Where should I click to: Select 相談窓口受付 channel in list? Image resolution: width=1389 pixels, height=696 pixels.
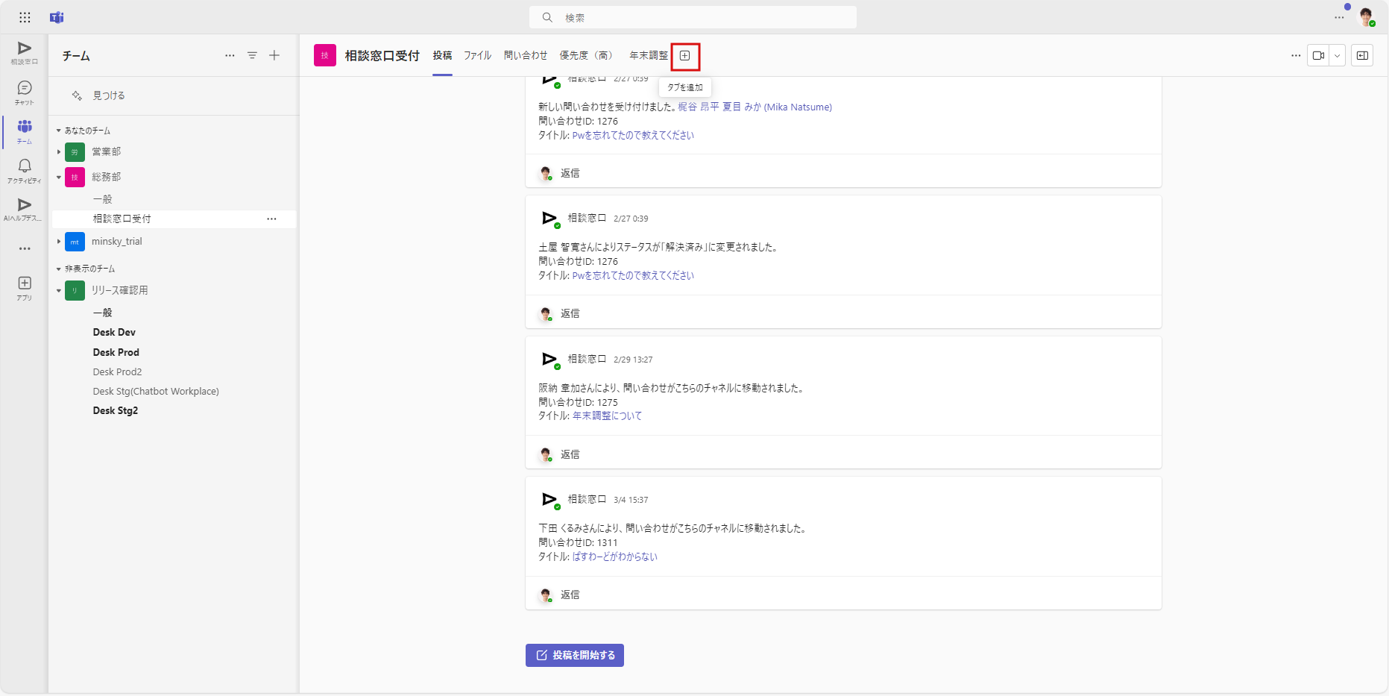[x=174, y=219]
